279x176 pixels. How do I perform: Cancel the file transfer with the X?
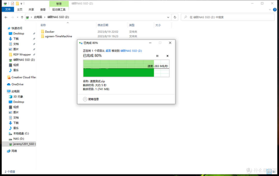click(x=167, y=56)
